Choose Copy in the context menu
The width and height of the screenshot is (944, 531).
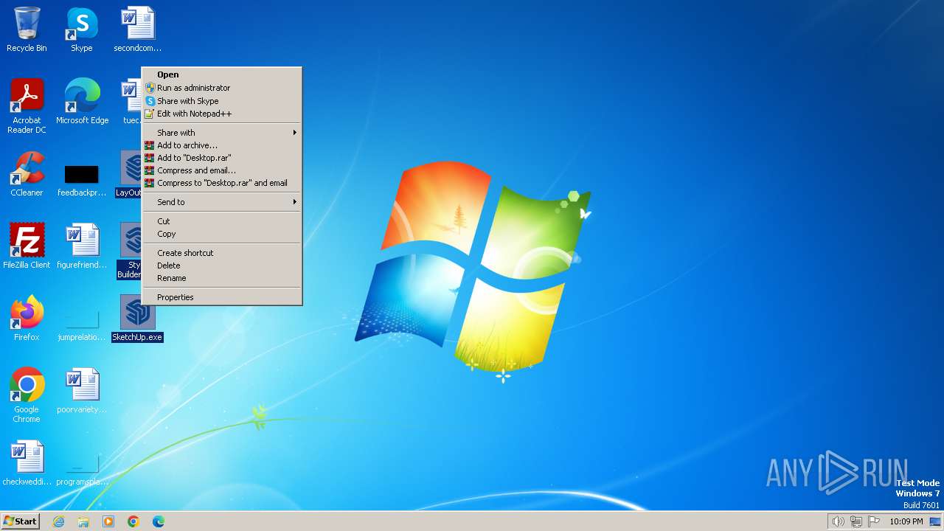[222, 234]
